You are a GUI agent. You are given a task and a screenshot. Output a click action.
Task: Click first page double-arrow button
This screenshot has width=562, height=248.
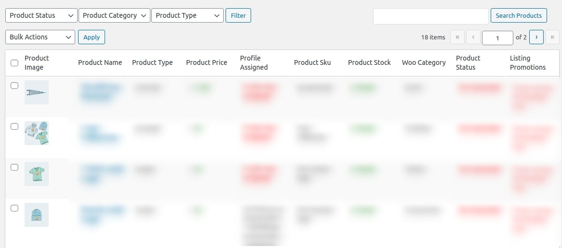tap(457, 37)
